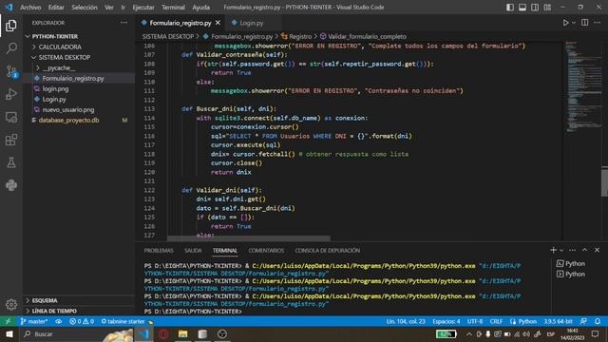Open the notifications bell in status bar
608x342 pixels.
tap(598, 321)
